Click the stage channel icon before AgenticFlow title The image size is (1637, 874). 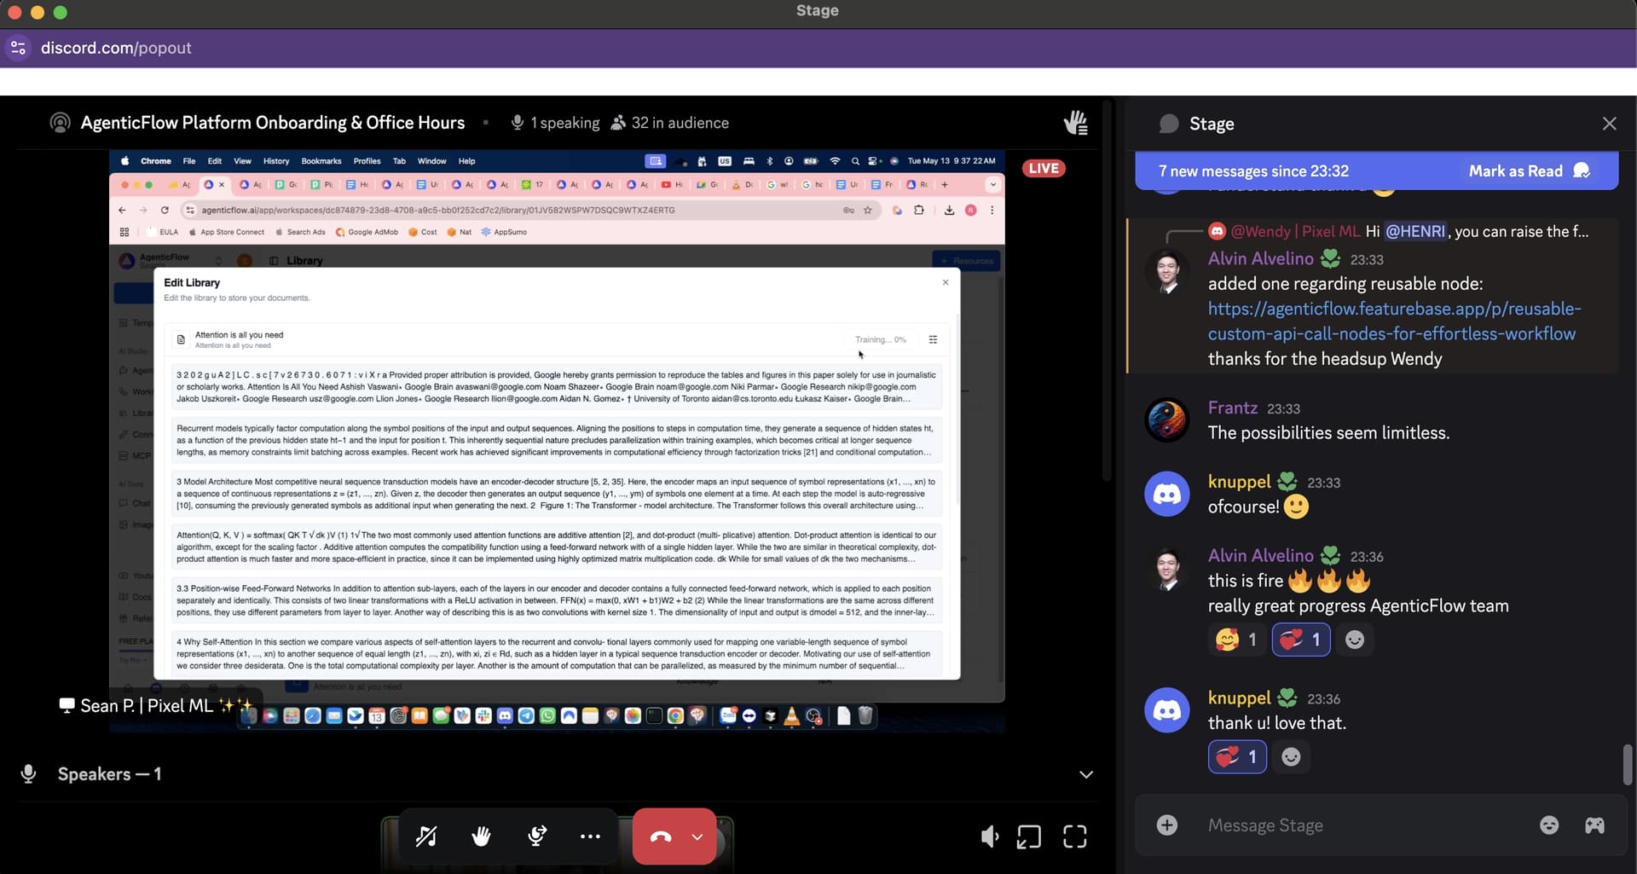60,123
